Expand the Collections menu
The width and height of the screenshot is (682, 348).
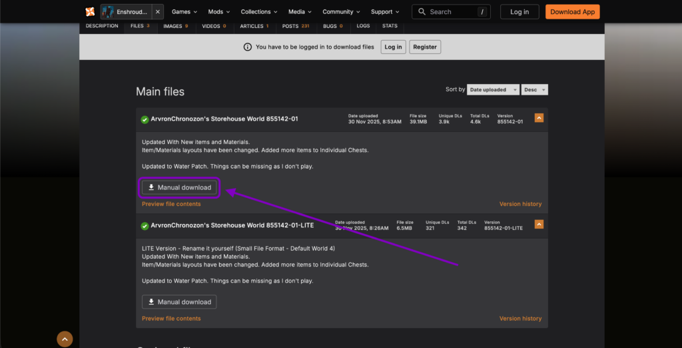pyautogui.click(x=259, y=12)
